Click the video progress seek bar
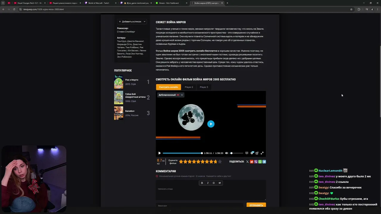The width and height of the screenshot is (381, 214). [x=182, y=153]
